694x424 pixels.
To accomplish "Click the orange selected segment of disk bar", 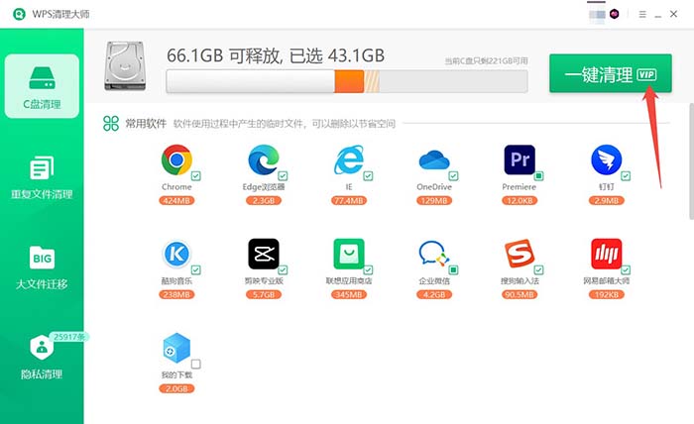I will 349,81.
